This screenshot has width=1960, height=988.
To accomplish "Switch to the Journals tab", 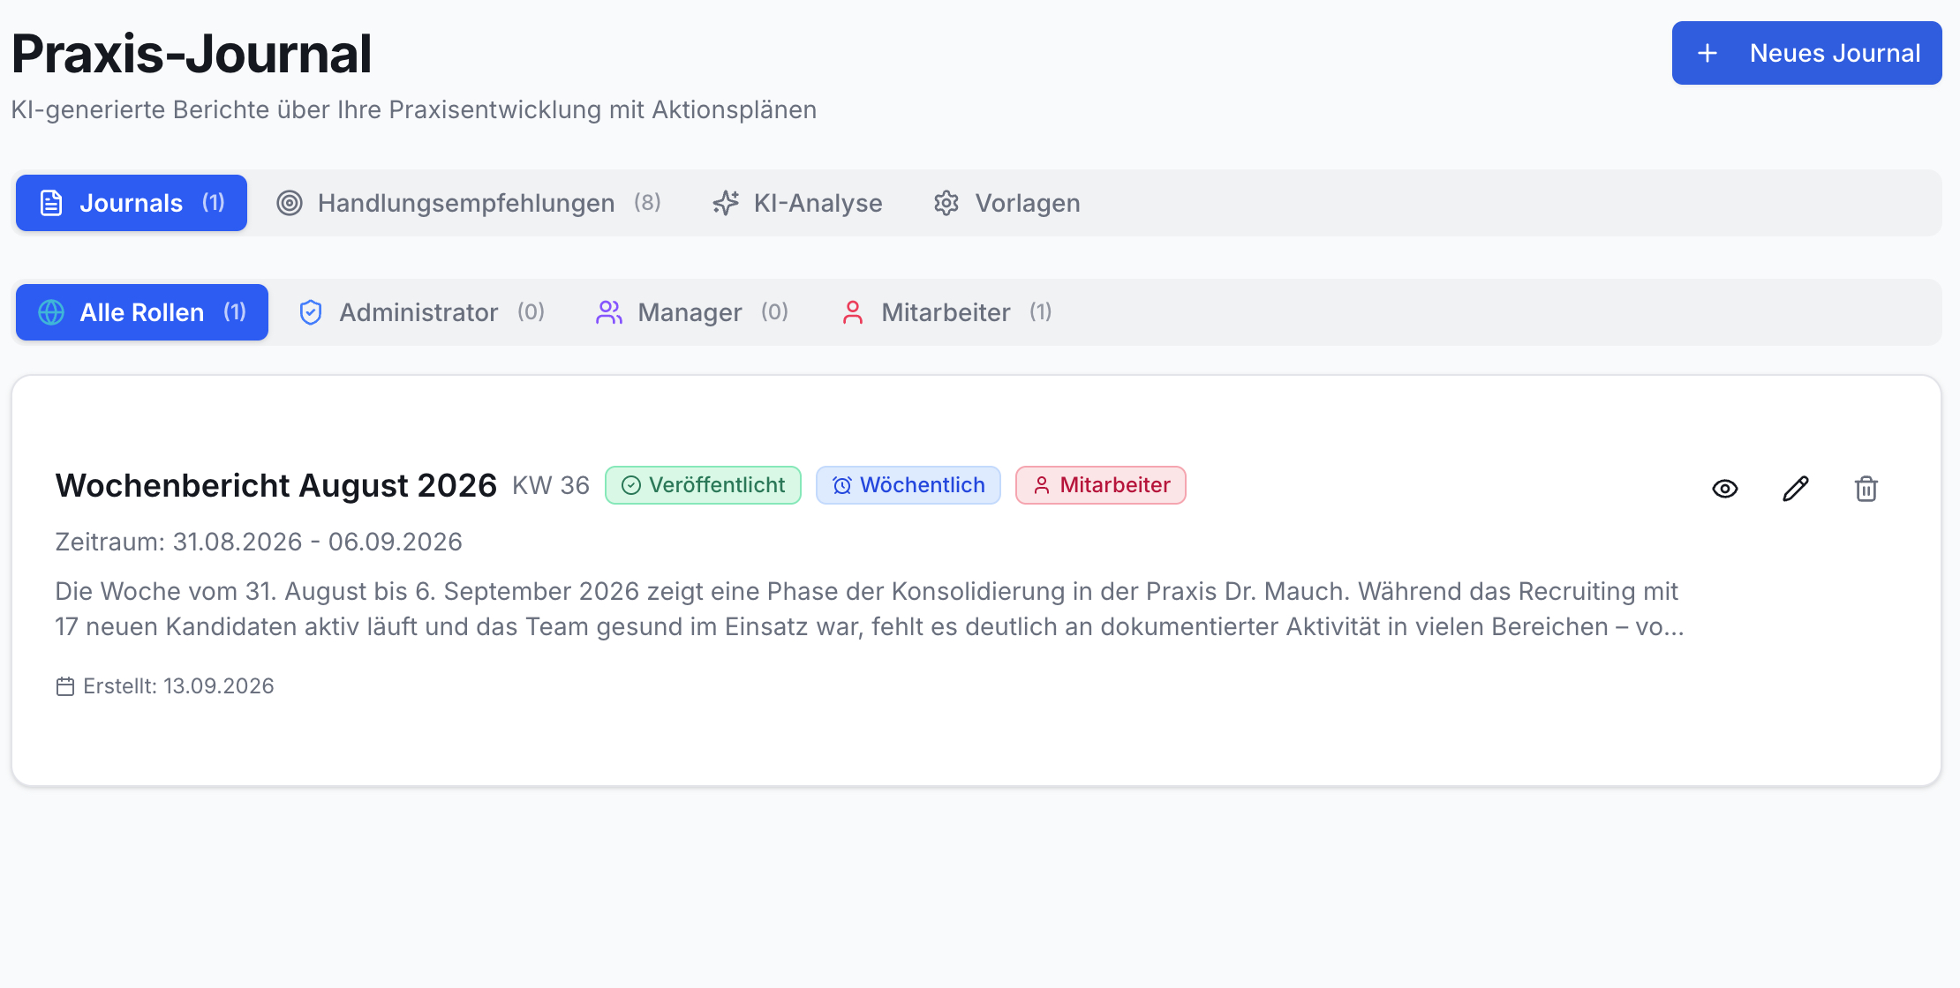I will pyautogui.click(x=132, y=203).
